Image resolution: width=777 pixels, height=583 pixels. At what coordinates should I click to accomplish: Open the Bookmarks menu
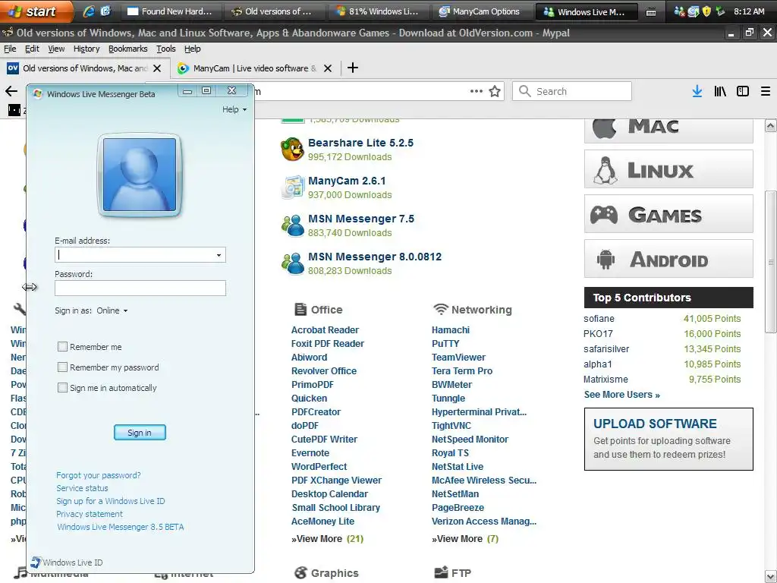pos(127,49)
